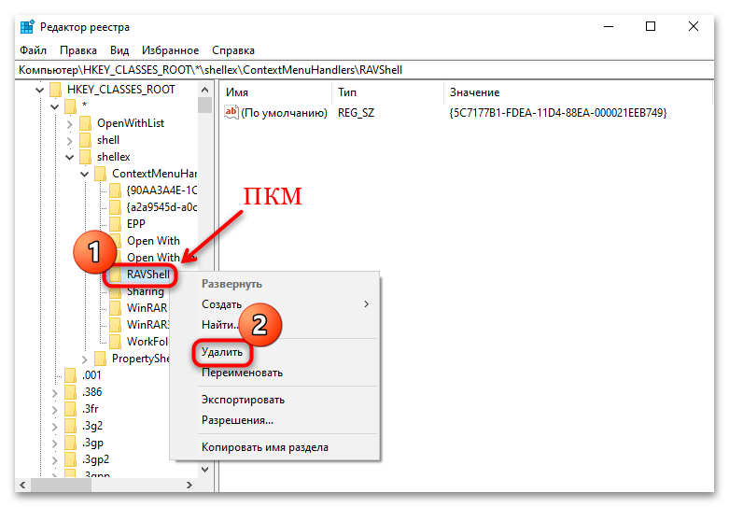Select the .3fr folder icon
The image size is (729, 507).
click(70, 409)
